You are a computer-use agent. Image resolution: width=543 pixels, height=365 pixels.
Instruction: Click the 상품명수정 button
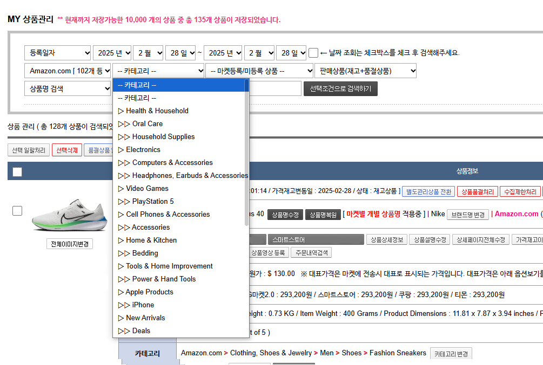[x=285, y=215]
